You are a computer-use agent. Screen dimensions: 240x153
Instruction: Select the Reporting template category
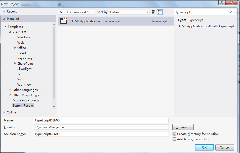(x=25, y=58)
